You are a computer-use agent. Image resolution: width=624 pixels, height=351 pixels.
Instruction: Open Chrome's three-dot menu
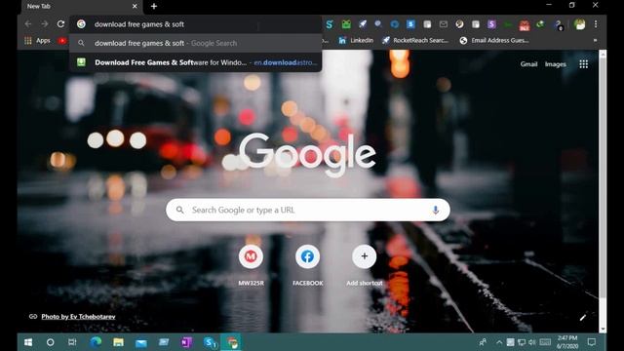click(596, 24)
